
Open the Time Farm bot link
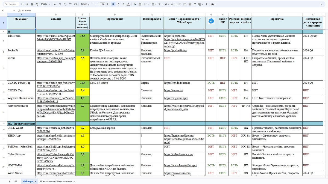tap(56, 37)
